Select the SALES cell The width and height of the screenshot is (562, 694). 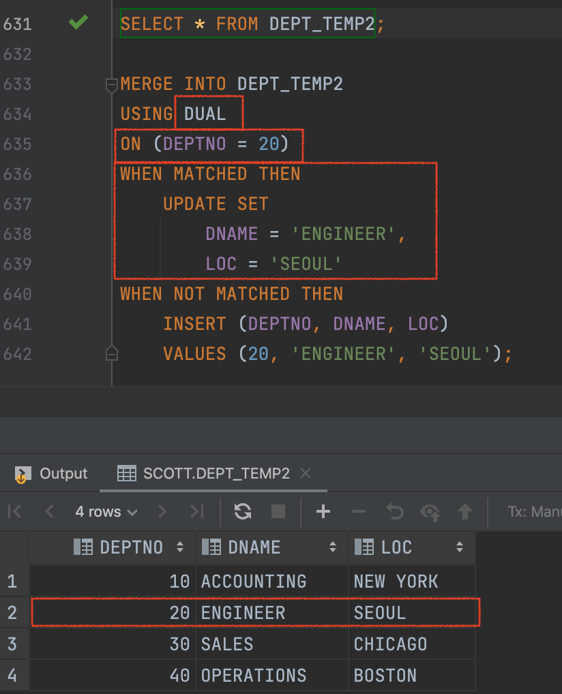272,644
